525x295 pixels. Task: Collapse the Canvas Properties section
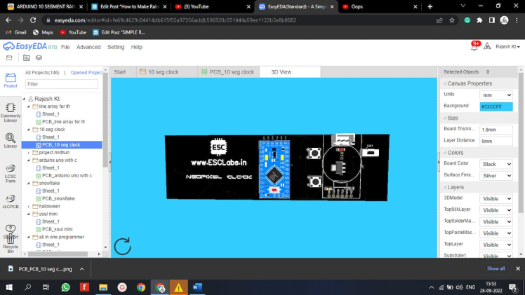pos(445,83)
